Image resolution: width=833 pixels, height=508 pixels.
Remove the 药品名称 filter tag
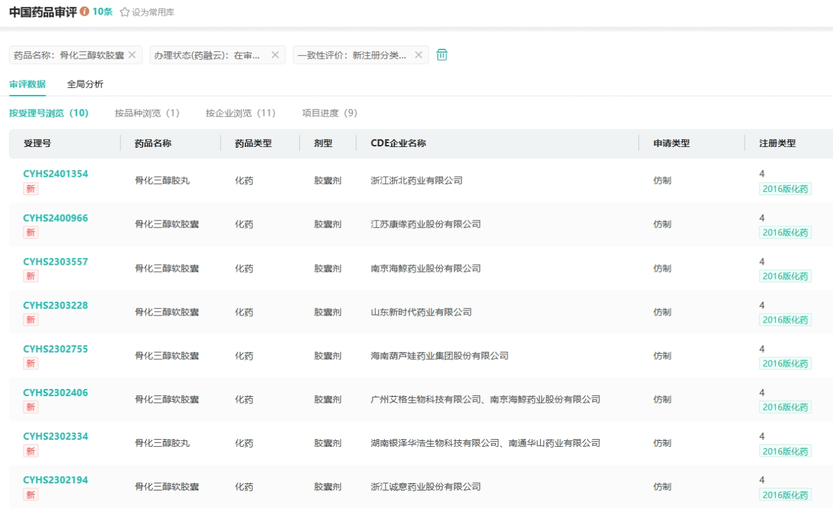[132, 55]
